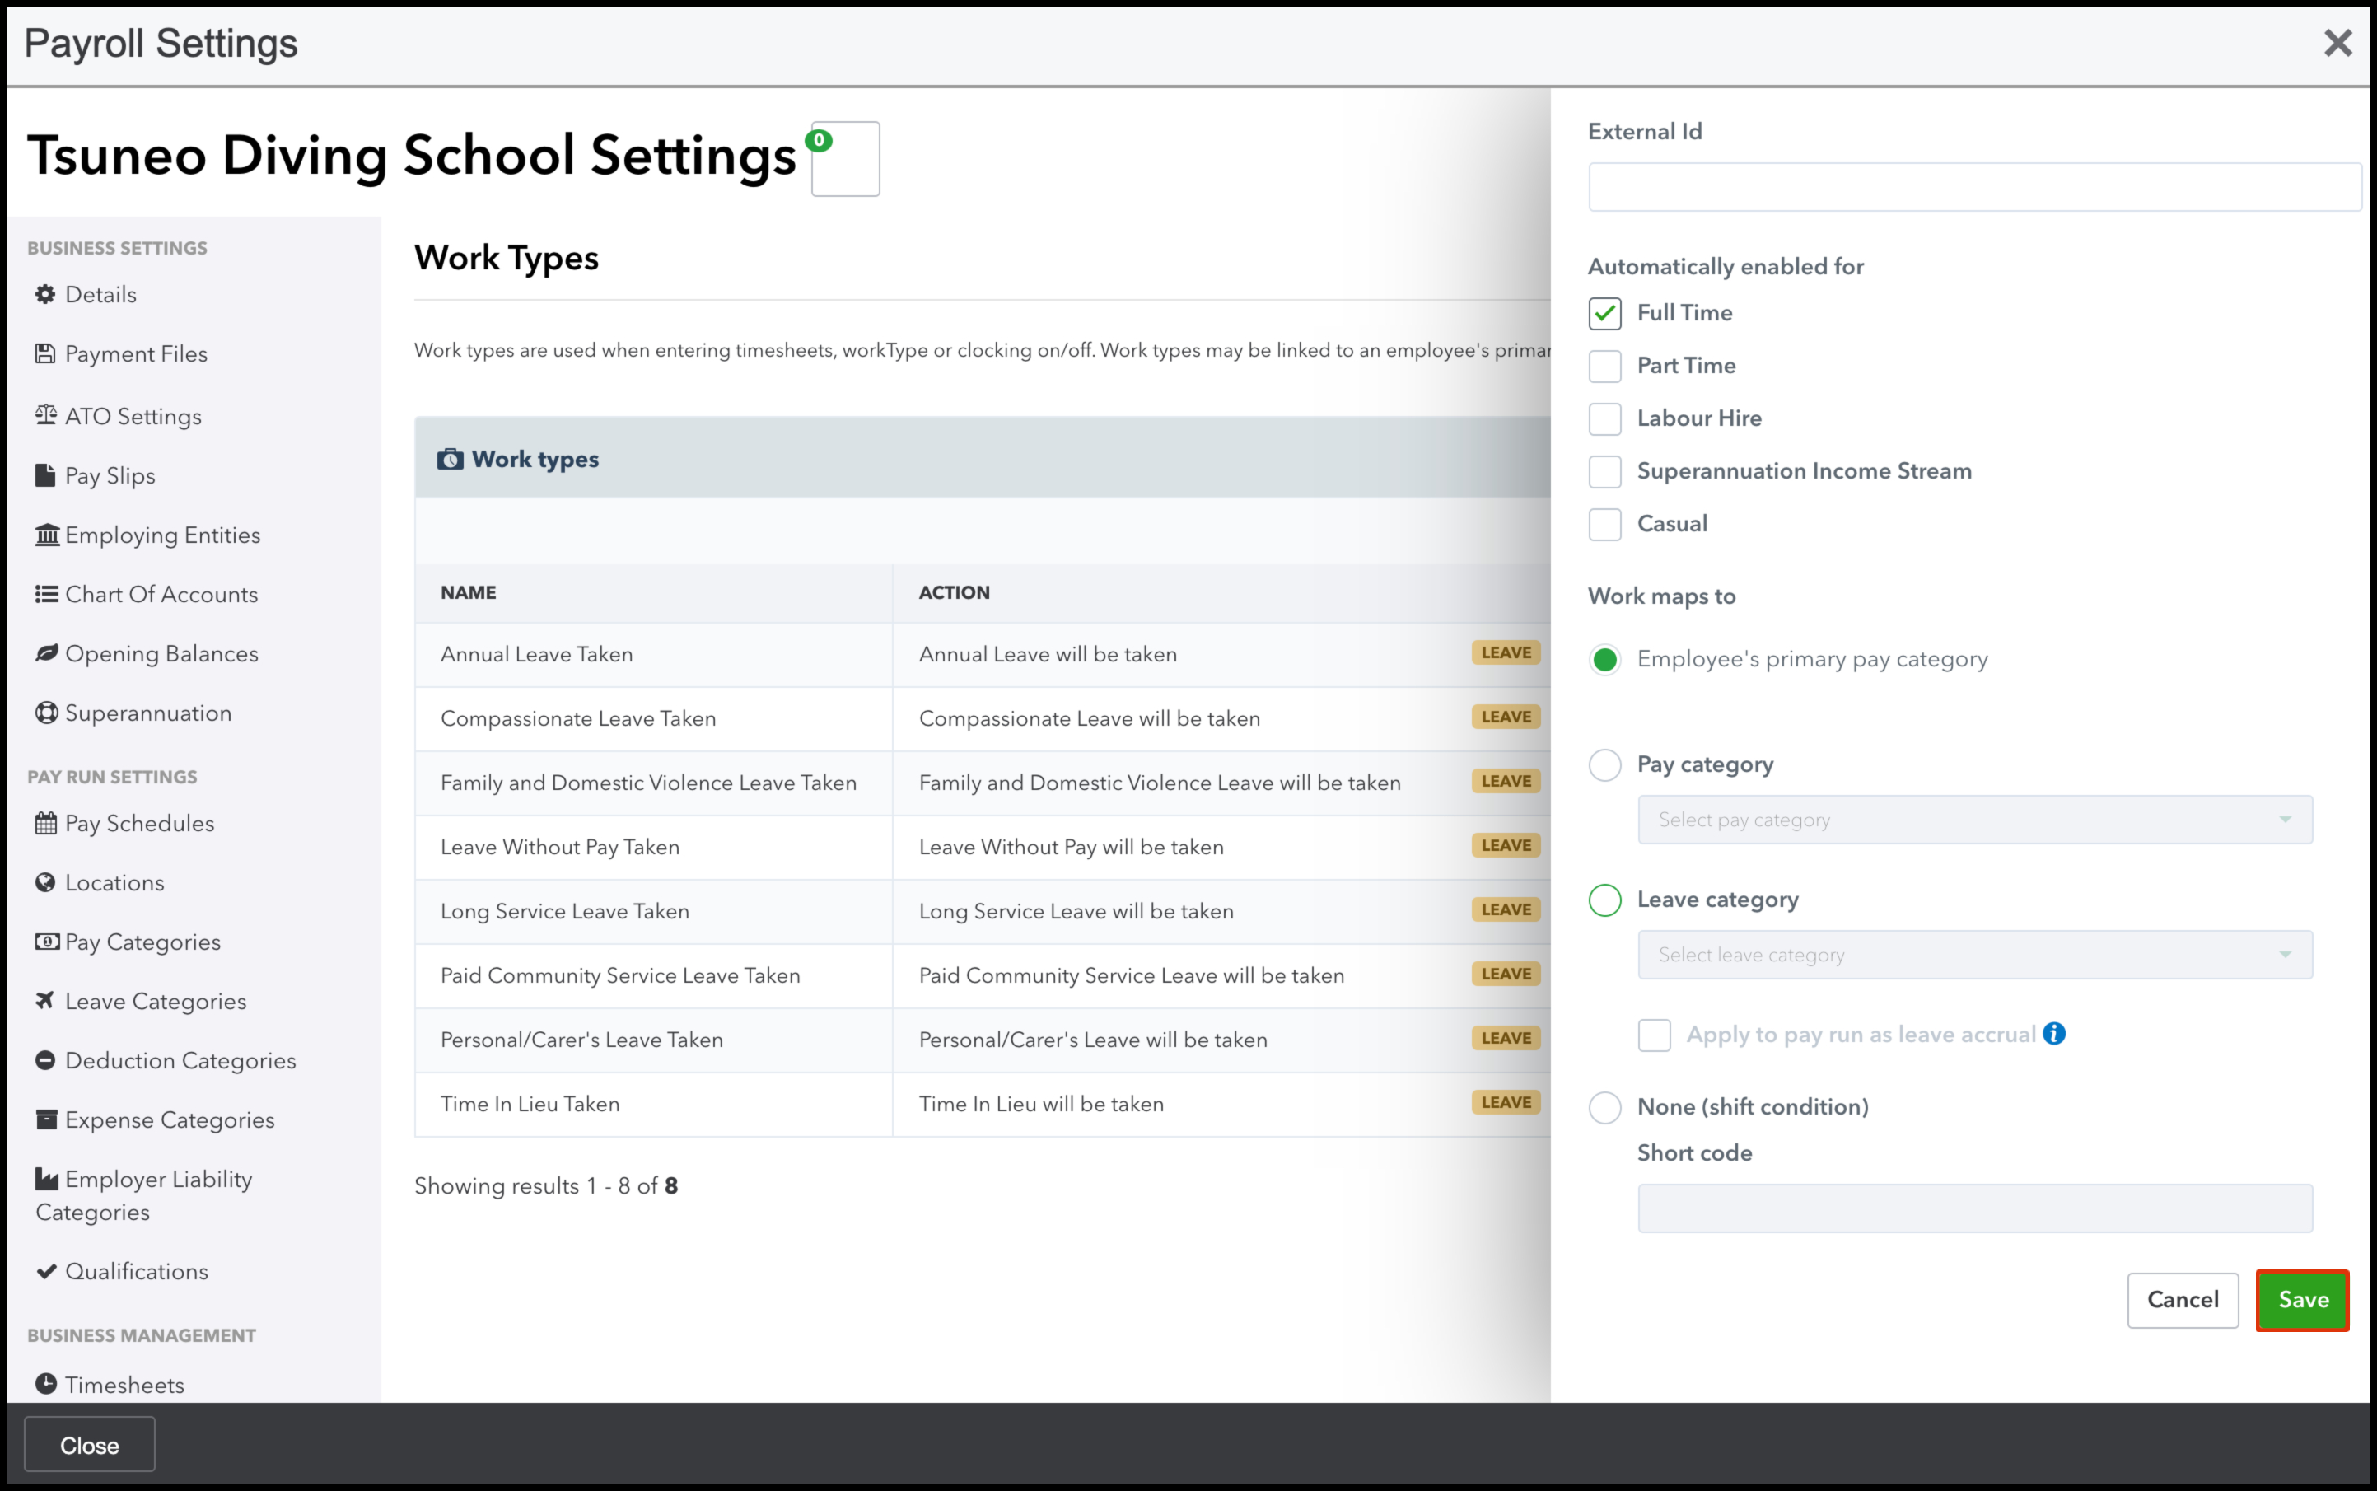Uncheck the Full Time checkbox
Image resolution: width=2377 pixels, height=1491 pixels.
tap(1604, 314)
